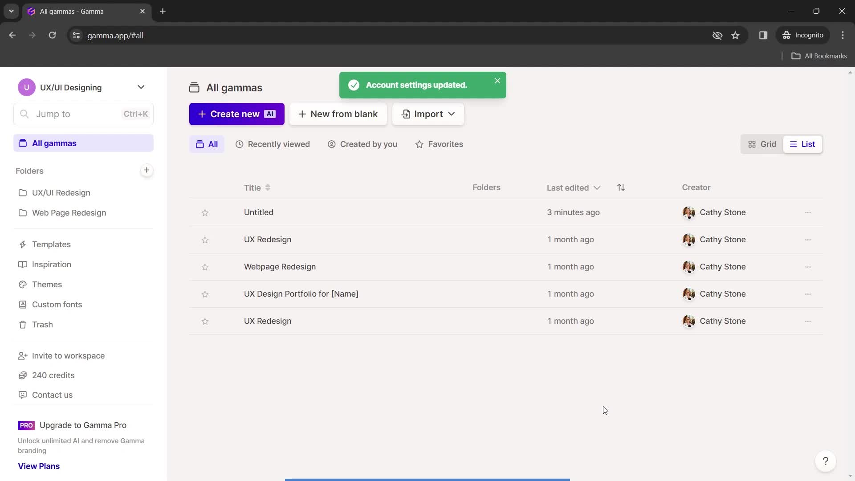Viewport: 855px width, 481px height.
Task: Toggle favorite star on UX Redesign
Action: tap(205, 239)
